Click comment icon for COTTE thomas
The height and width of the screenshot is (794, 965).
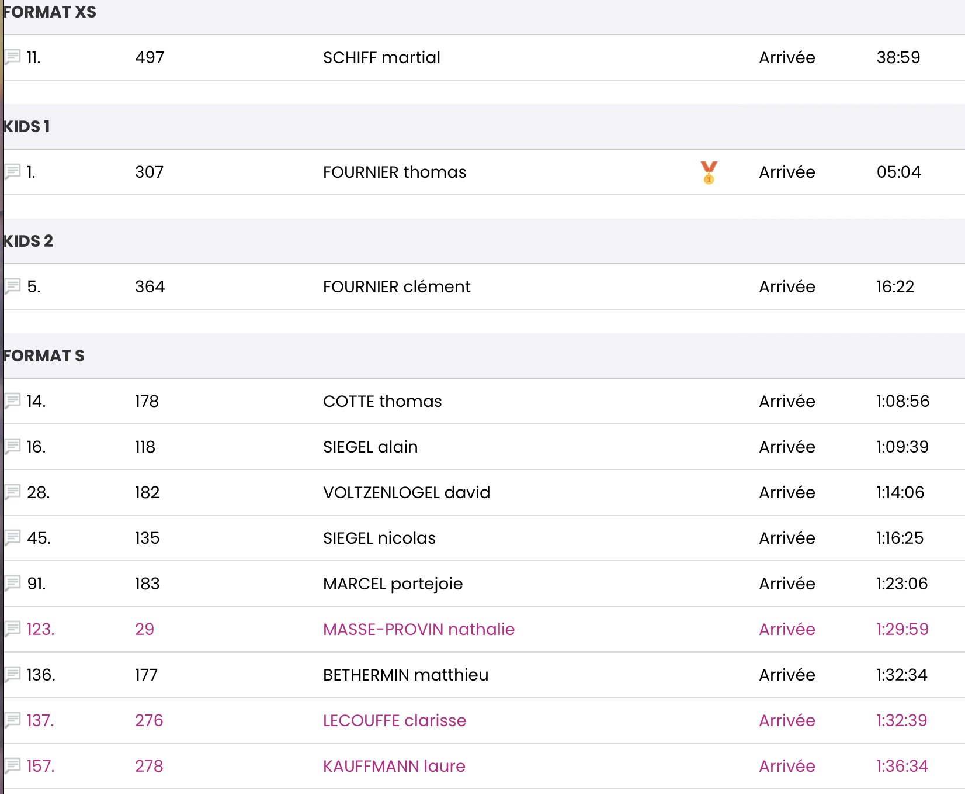click(x=12, y=401)
